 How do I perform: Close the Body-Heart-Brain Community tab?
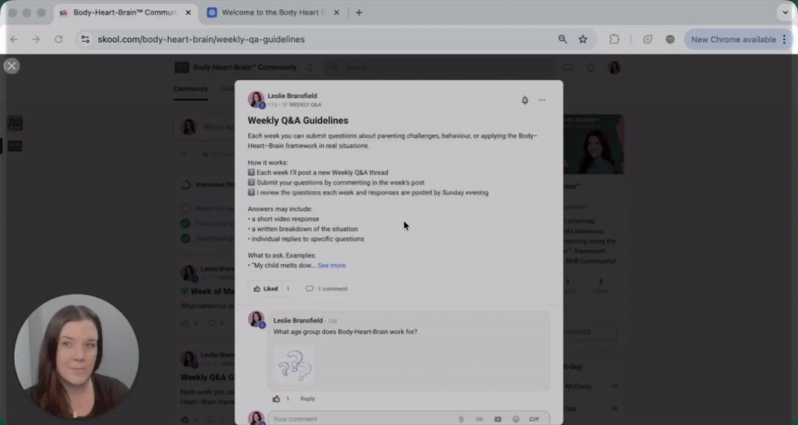click(x=188, y=12)
